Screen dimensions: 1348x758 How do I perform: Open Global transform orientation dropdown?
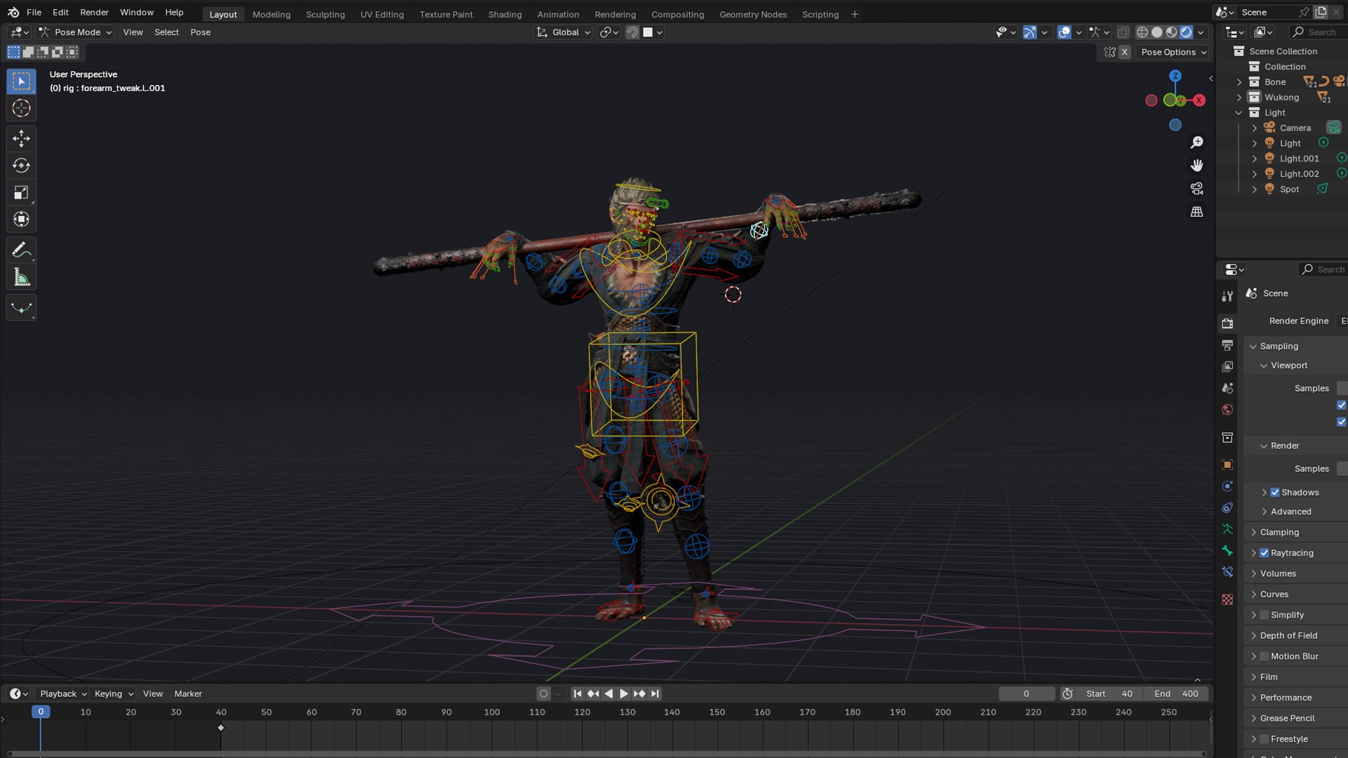pyautogui.click(x=564, y=32)
